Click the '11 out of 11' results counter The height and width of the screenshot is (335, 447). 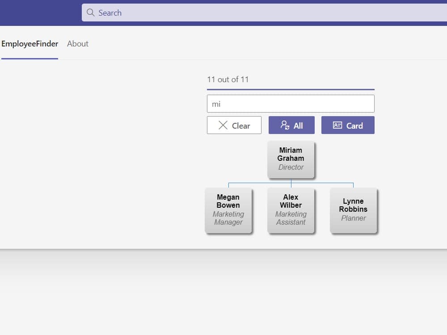pyautogui.click(x=228, y=79)
